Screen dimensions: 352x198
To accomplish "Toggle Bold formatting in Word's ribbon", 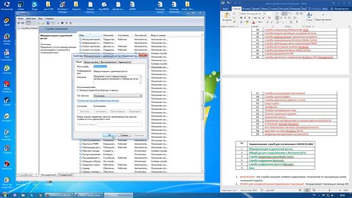I will tap(241, 18).
